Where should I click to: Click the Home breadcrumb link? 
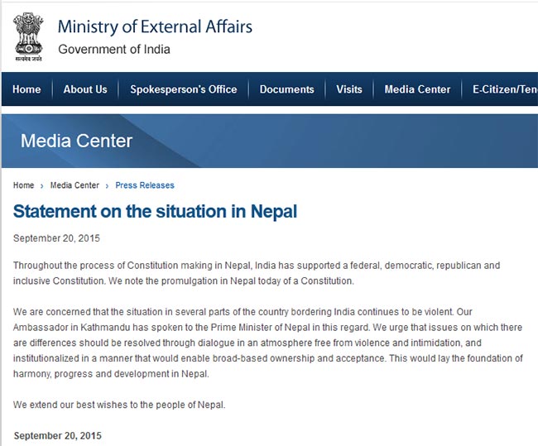pos(24,185)
